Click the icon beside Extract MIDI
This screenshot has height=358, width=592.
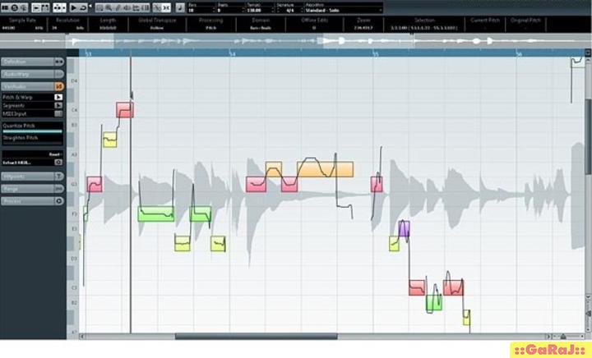pos(58,163)
